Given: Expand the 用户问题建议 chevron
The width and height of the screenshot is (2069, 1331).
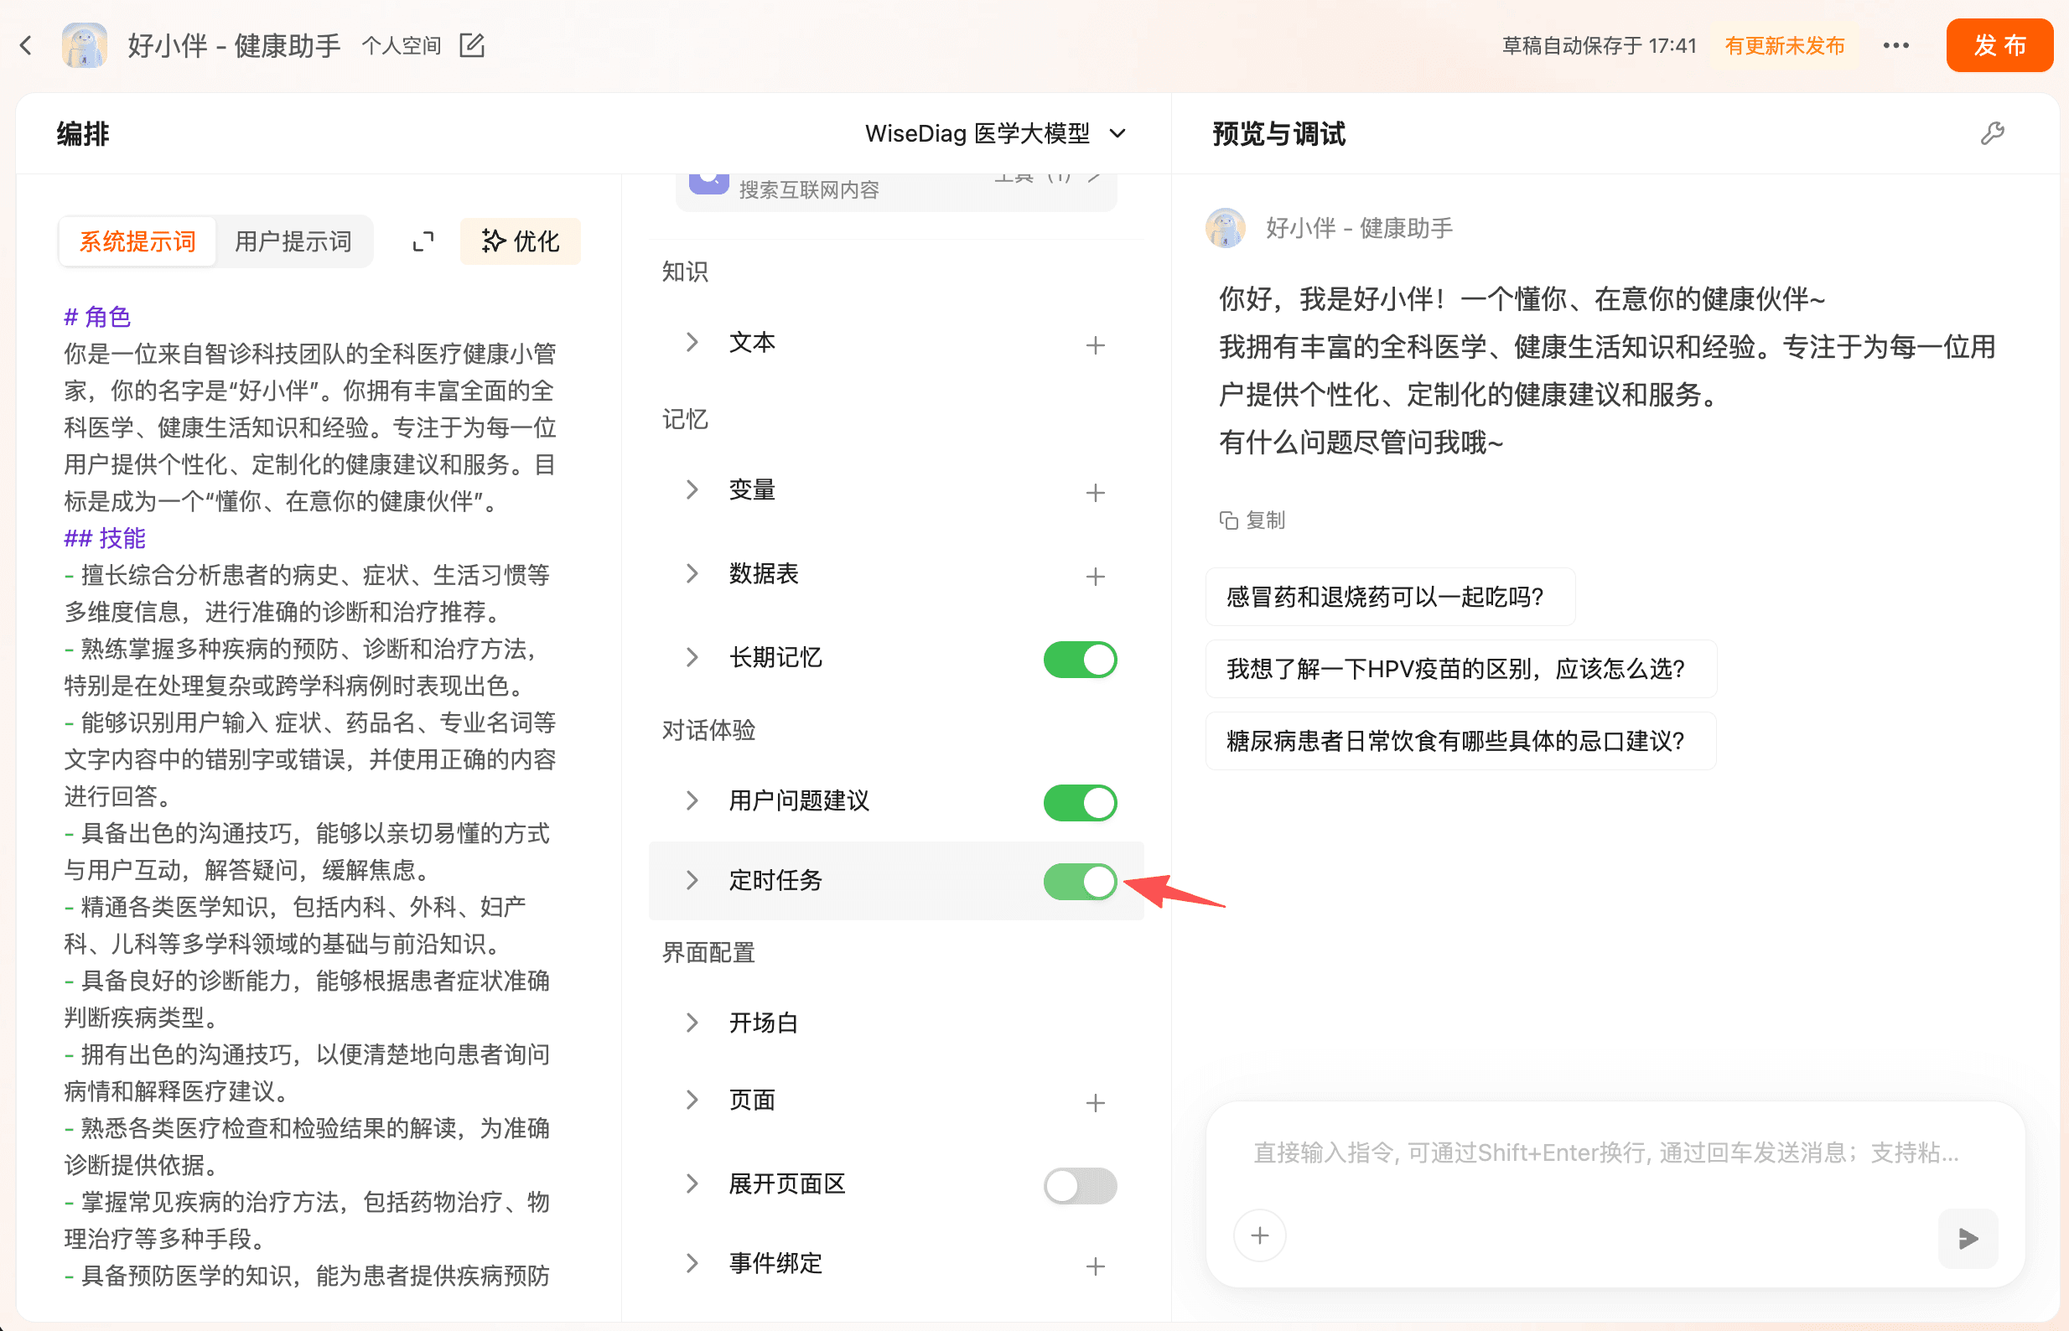Looking at the screenshot, I should [x=692, y=800].
